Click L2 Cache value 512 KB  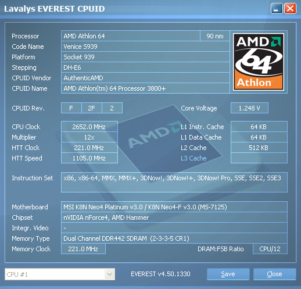pos(259,148)
